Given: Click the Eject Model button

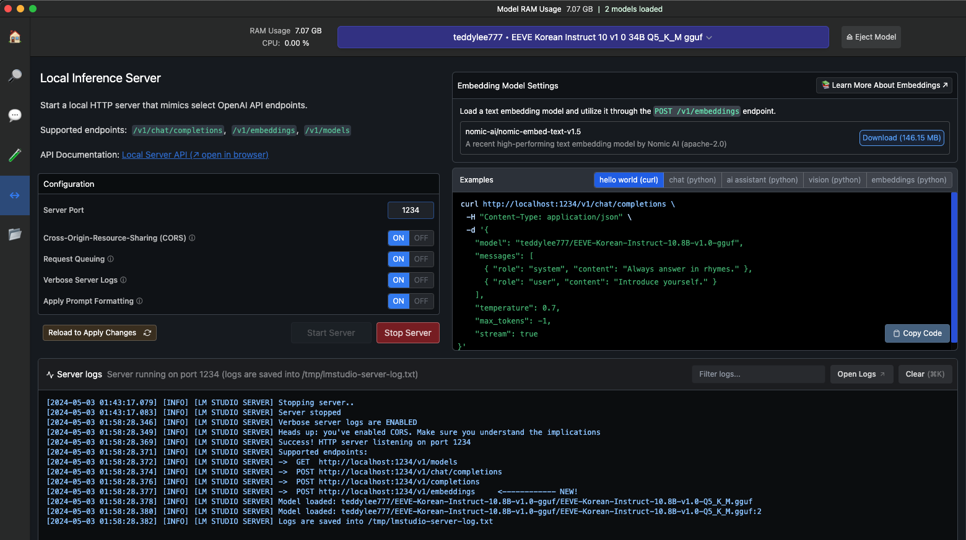Looking at the screenshot, I should [871, 37].
